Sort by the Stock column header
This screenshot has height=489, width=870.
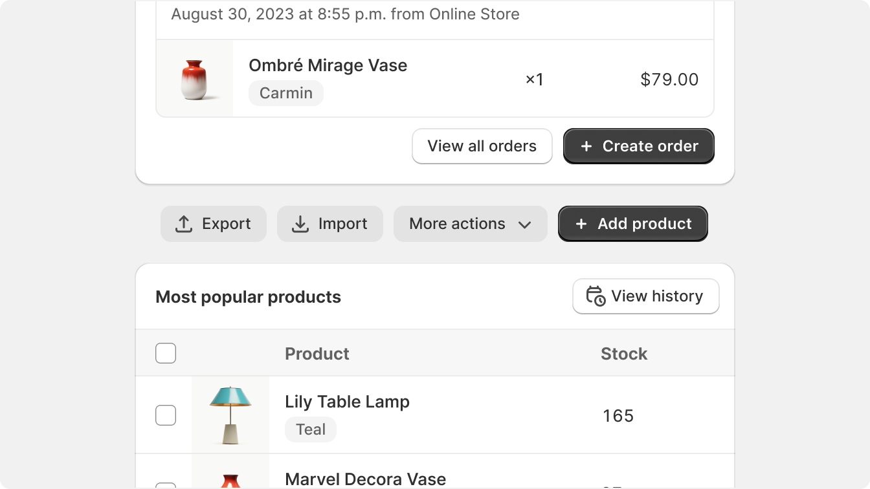[624, 354]
